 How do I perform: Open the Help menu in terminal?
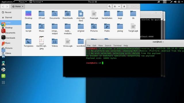(x=126, y=45)
